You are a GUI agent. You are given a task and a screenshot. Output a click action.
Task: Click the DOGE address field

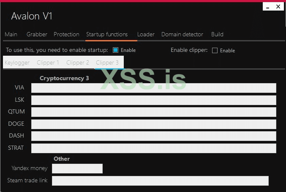[154, 124]
